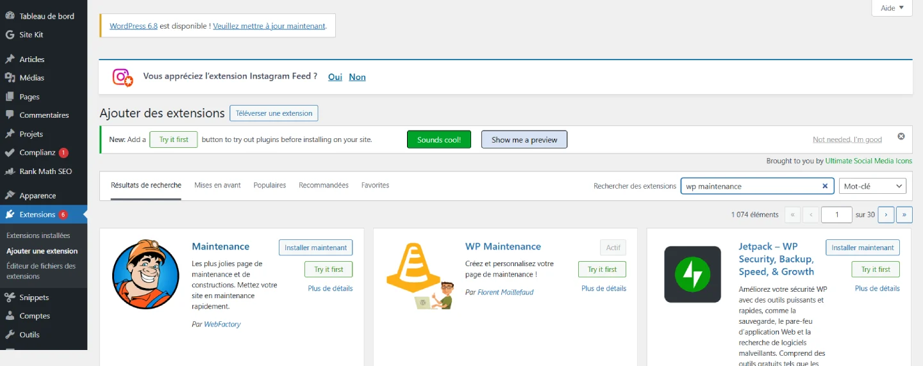Go to next results page
Screen dimensions: 923x366
(886, 214)
